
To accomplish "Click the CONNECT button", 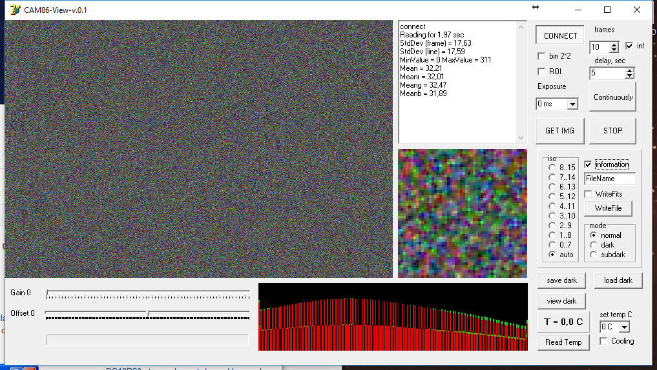I will click(560, 35).
